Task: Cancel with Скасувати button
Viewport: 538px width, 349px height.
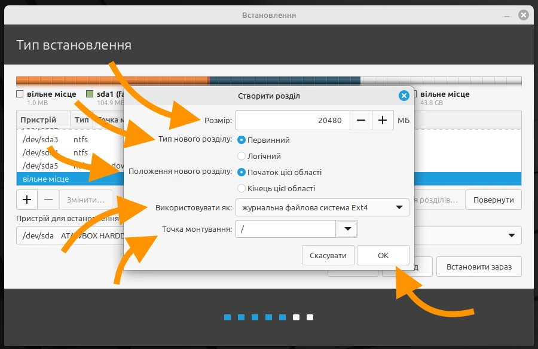Action: point(328,255)
